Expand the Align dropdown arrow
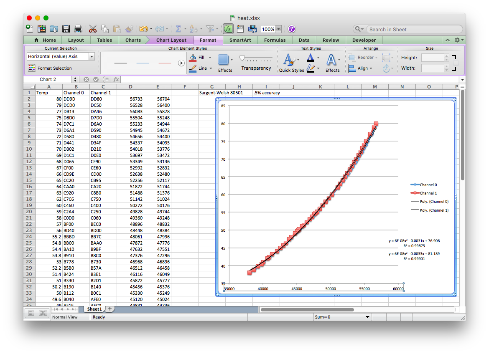Screen dimensions: 489x354 (371, 68)
